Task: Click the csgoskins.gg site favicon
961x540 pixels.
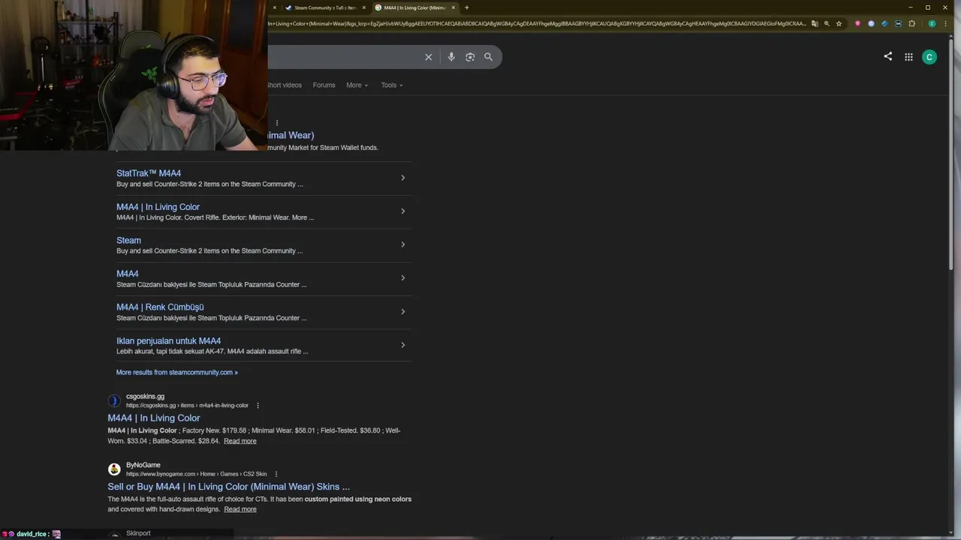Action: pos(114,400)
